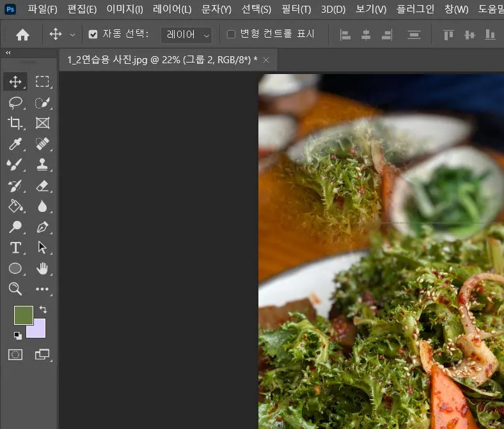This screenshot has height=429, width=504.
Task: Select the 1_2연습용 사진.jpg document tab
Action: pos(162,59)
